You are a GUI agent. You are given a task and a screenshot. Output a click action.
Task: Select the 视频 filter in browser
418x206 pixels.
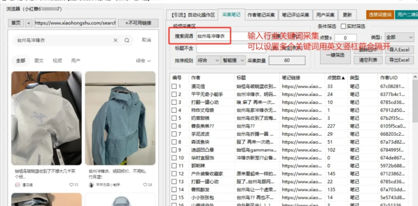pyautogui.click(x=57, y=61)
